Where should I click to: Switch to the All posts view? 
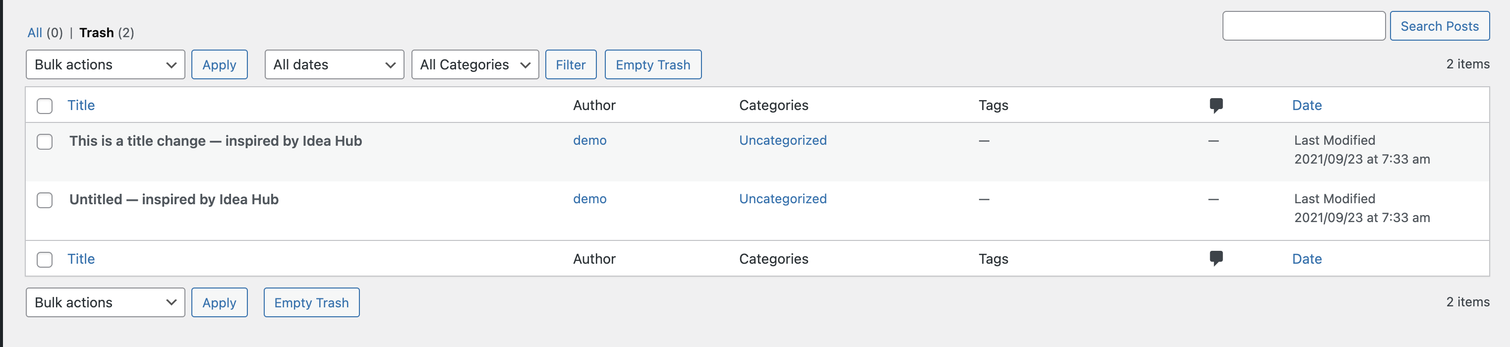click(35, 32)
